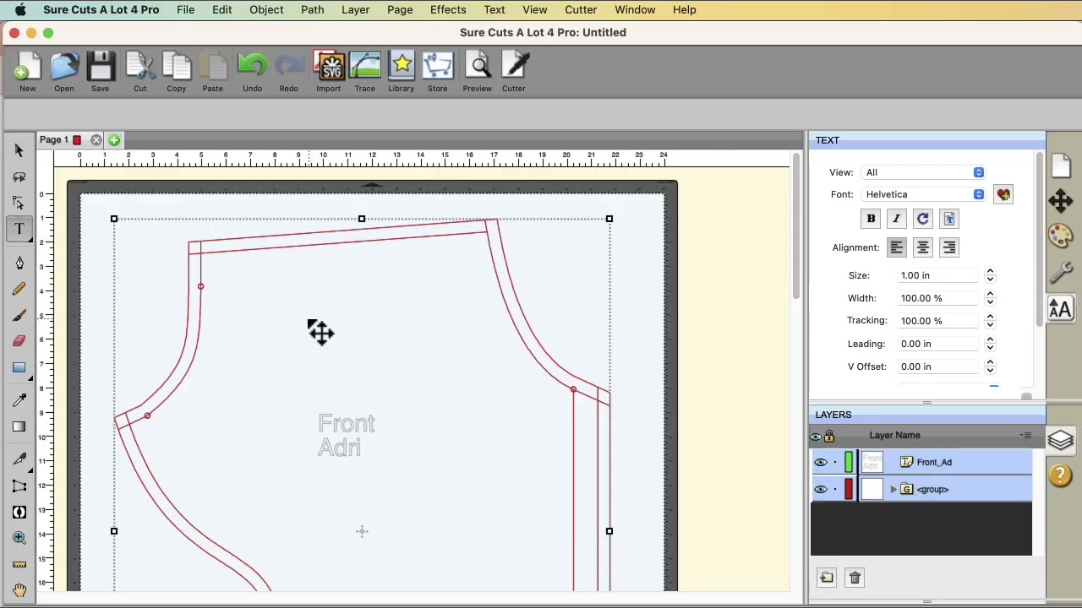Click the Leading value stepper
Screen dimensions: 1082x608
pyautogui.click(x=990, y=344)
